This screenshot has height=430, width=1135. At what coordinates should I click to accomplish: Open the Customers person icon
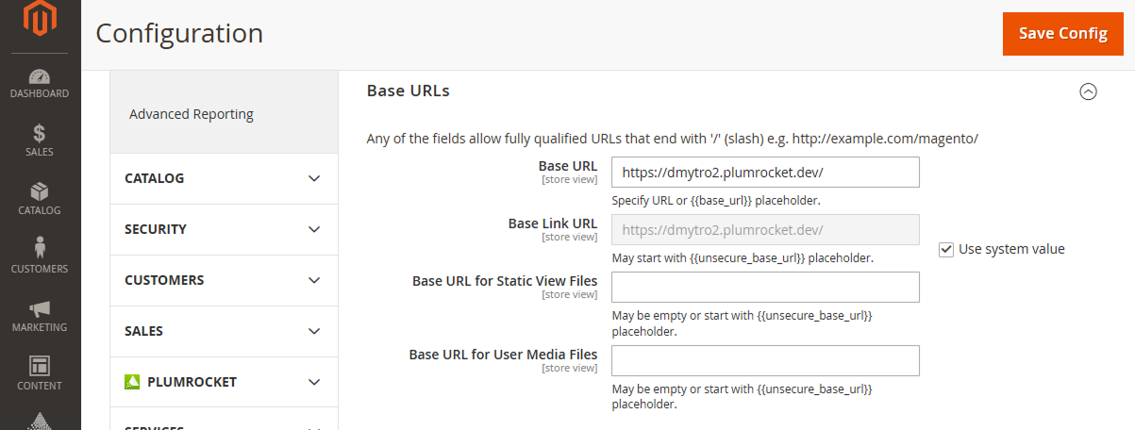coord(40,247)
